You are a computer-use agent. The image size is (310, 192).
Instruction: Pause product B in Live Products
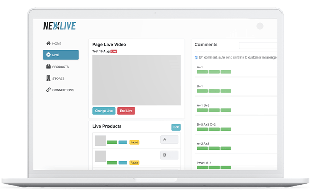pyautogui.click(x=134, y=163)
